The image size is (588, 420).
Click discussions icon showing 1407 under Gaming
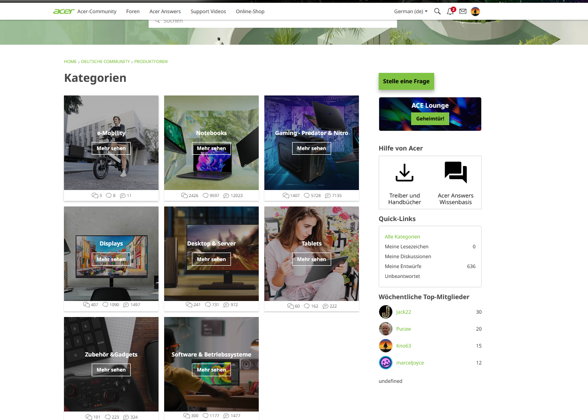[x=286, y=195]
